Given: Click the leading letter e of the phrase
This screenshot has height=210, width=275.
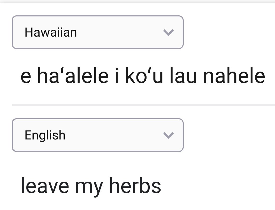Looking at the screenshot, I should [x=26, y=77].
